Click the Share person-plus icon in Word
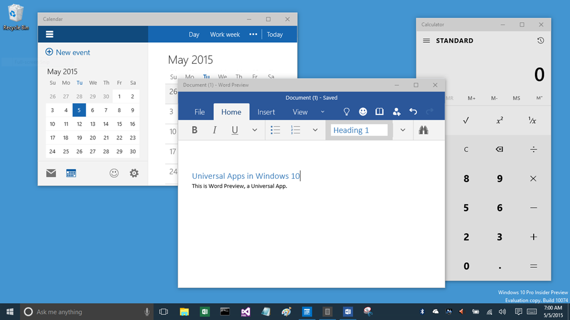The height and width of the screenshot is (320, 570). point(396,112)
